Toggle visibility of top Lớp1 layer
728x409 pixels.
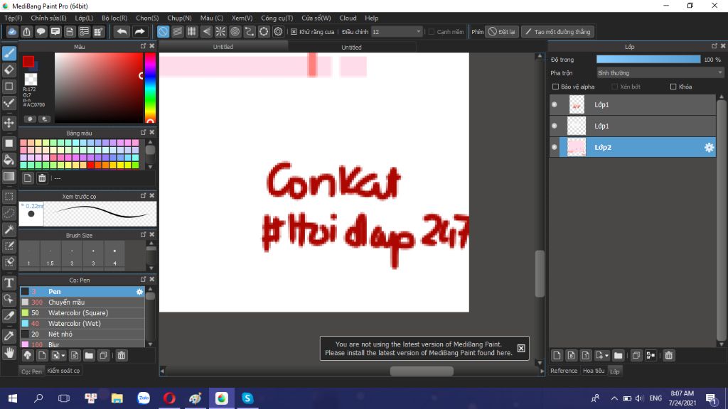[555, 105]
